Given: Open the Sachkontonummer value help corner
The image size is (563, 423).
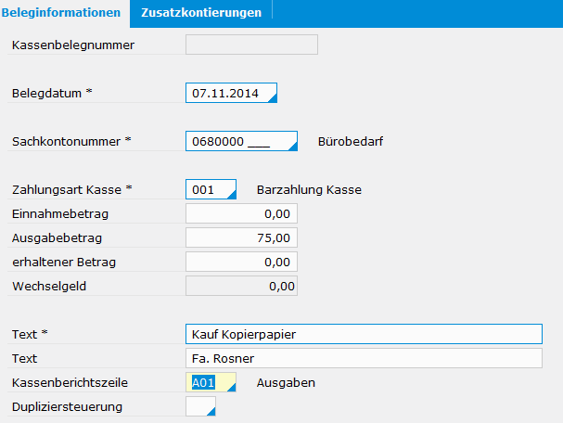Looking at the screenshot, I should 293,147.
